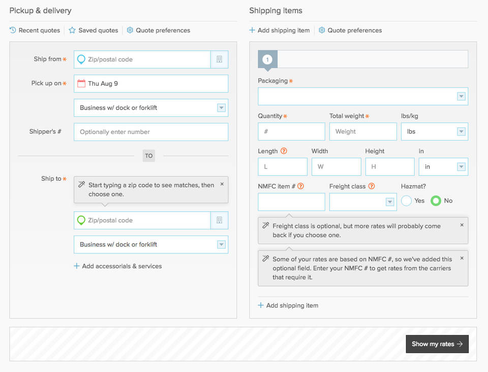Close the zip code hint tooltip
This screenshot has height=372, width=488.
[x=222, y=184]
